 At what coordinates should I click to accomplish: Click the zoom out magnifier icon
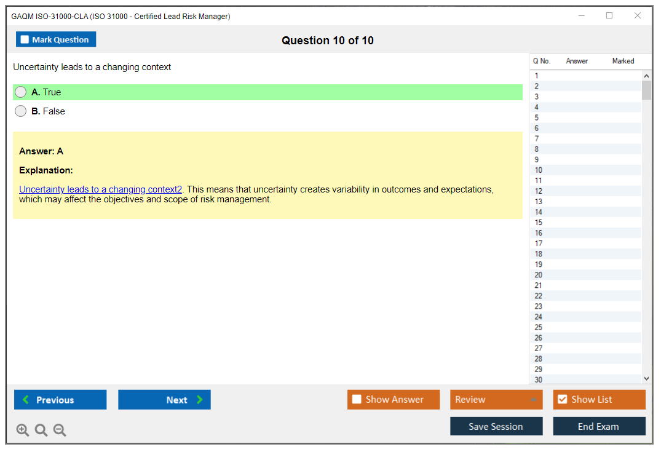[x=60, y=430]
